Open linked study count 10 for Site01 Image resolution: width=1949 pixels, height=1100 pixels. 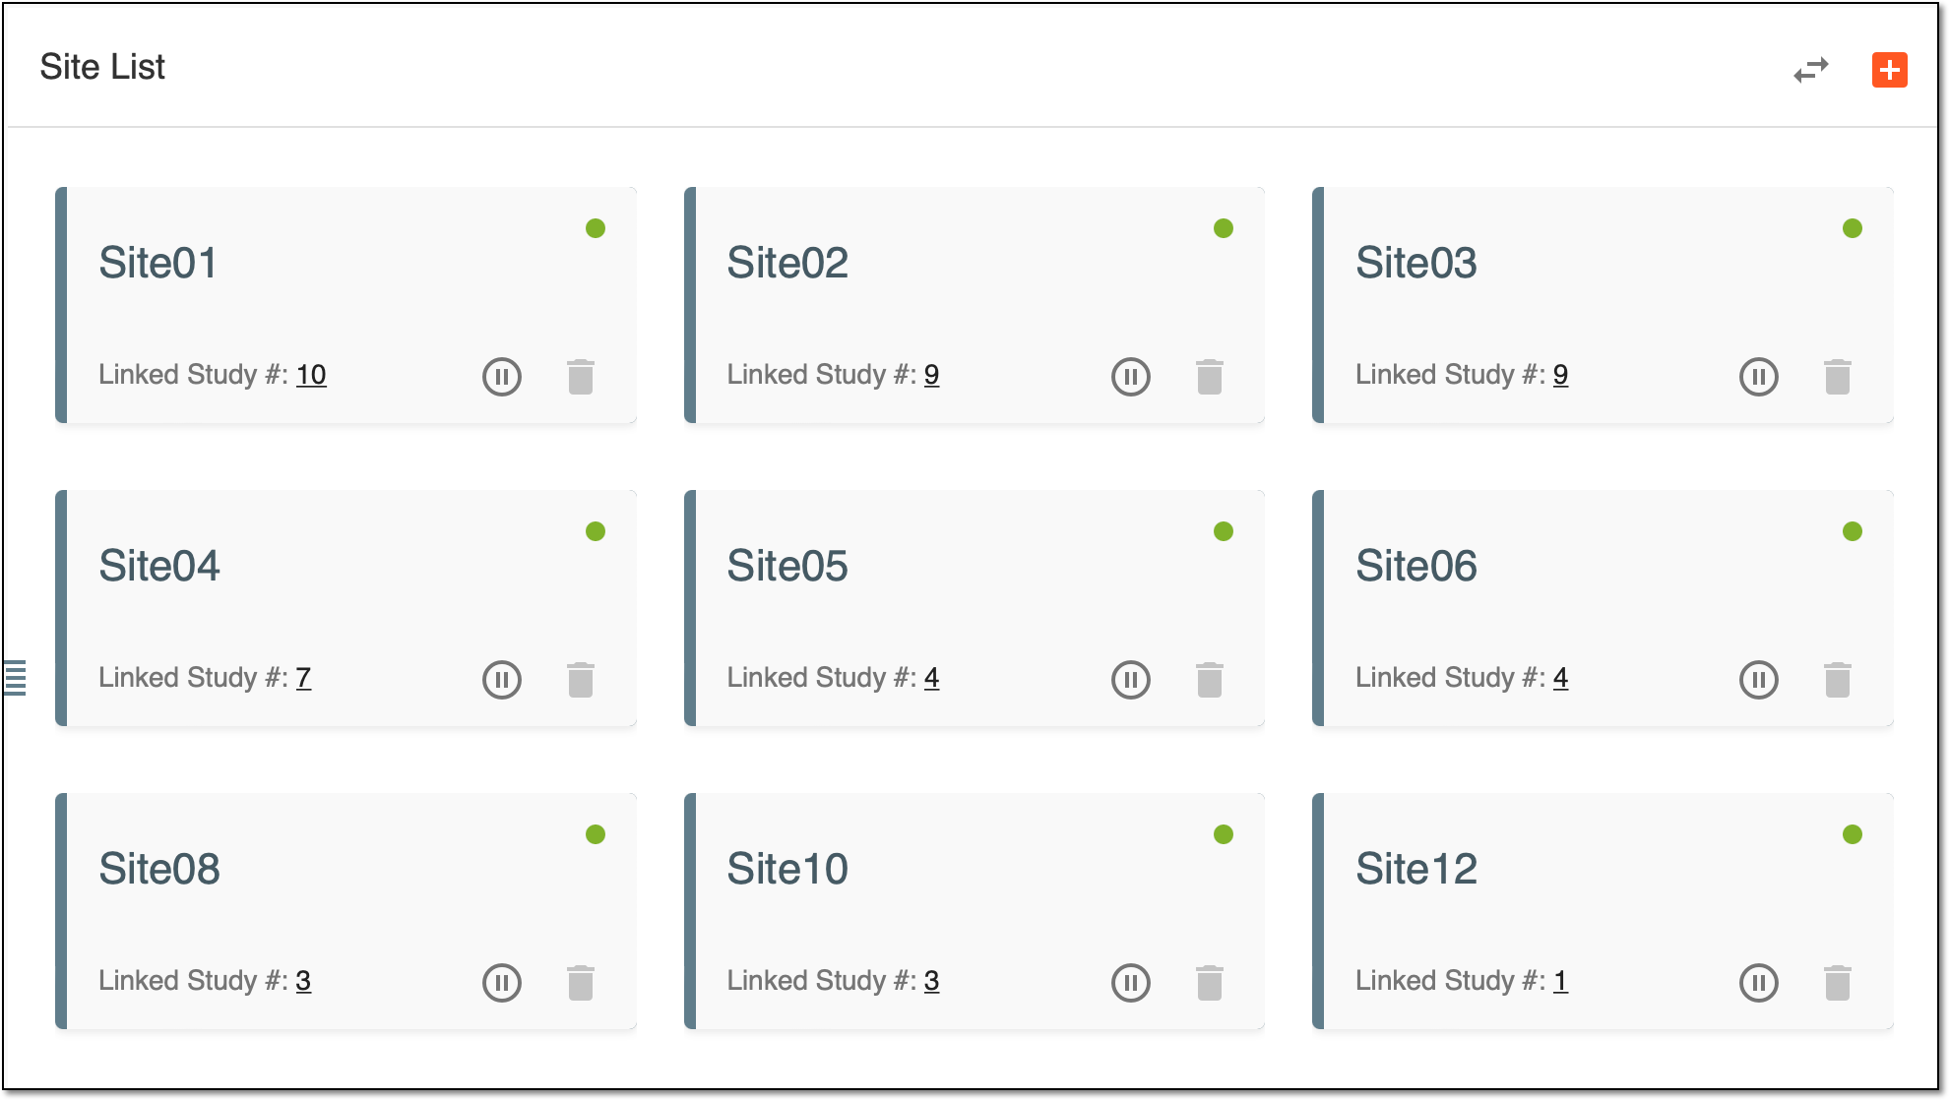[x=311, y=375]
